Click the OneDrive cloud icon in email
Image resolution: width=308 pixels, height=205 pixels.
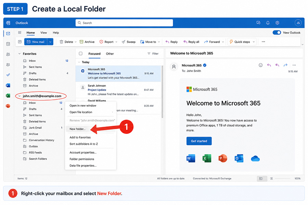[255, 159]
